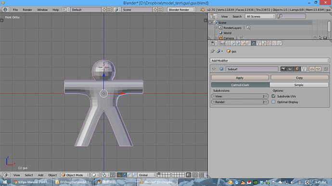The width and height of the screenshot is (332, 186).
Task: Enable the Optimal Display checkbox
Action: tap(274, 102)
